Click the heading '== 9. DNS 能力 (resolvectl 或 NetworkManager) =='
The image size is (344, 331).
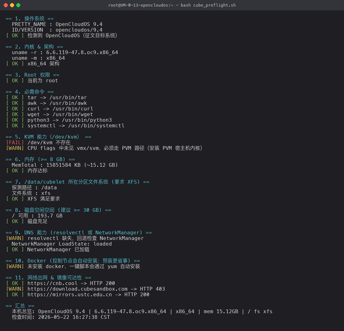click(x=79, y=233)
